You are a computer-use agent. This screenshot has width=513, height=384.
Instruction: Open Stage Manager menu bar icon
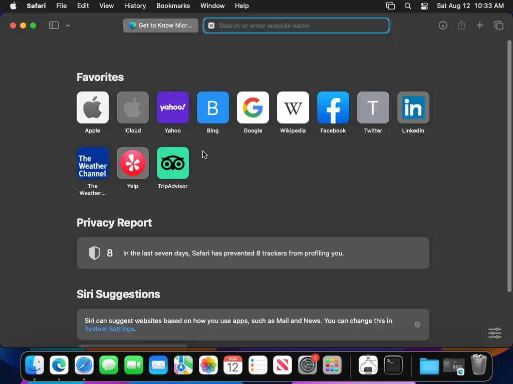(x=390, y=6)
